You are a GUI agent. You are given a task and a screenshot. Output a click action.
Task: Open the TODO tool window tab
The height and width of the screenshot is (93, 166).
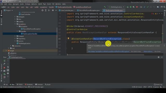click(x=20, y=84)
